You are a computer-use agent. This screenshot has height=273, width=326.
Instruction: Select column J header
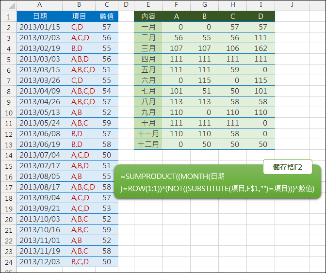point(292,5)
